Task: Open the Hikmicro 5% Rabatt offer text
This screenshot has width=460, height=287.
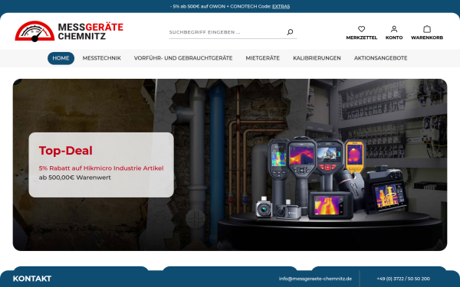Action: tap(101, 168)
